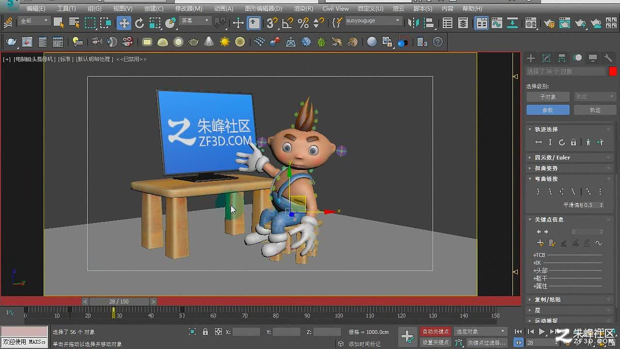Click the lock icon in 轨迹选择
Viewport: 620px width, 349px height.
click(573, 143)
